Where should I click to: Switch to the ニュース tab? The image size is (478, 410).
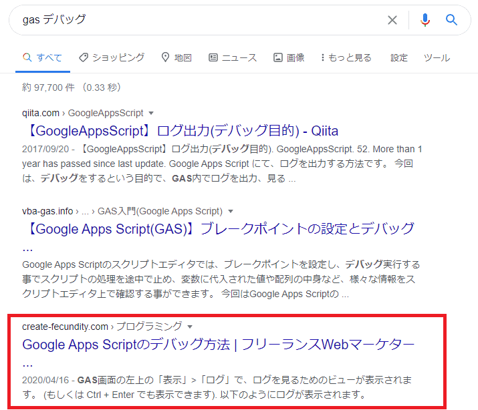coord(239,57)
